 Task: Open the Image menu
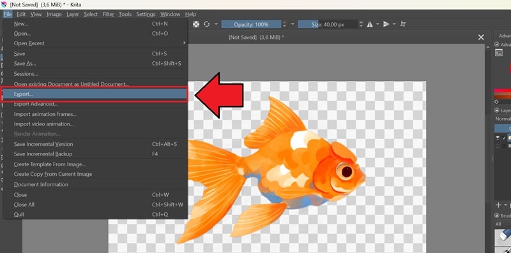pos(54,14)
